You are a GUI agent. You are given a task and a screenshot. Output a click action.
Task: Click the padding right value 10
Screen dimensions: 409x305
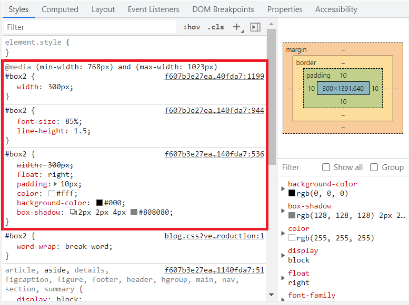pos(375,89)
